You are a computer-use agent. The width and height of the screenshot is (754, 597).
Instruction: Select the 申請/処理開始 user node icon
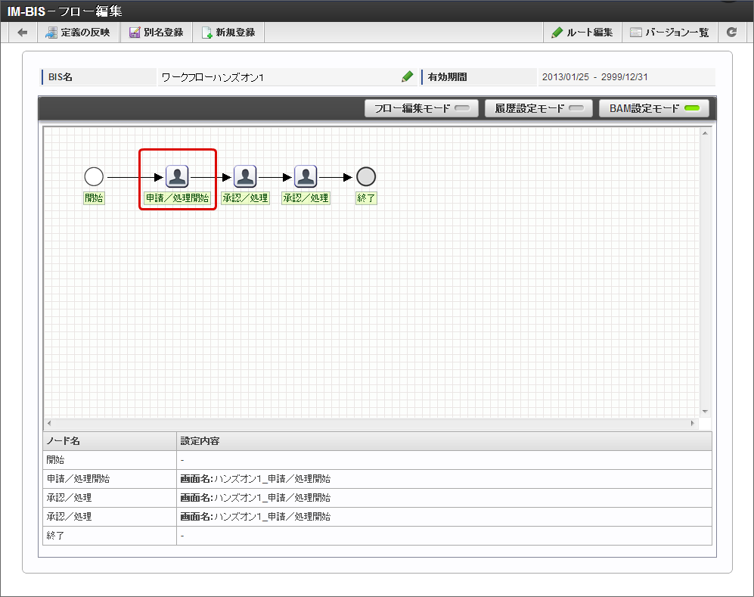tap(177, 176)
